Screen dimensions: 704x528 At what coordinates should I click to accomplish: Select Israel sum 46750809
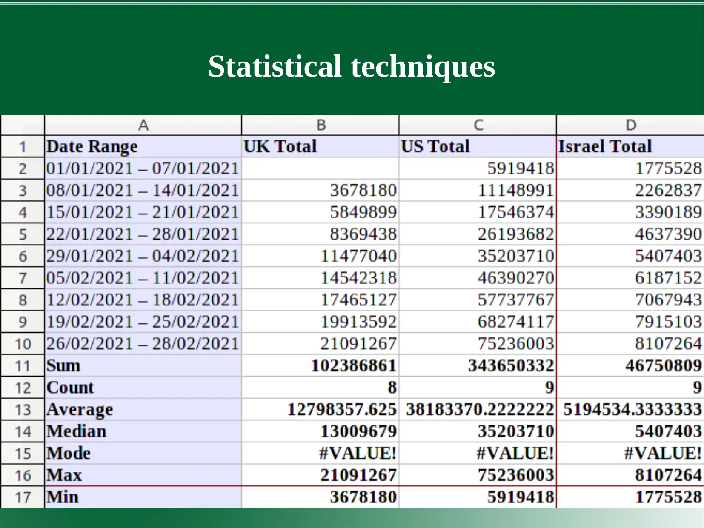pos(630,366)
